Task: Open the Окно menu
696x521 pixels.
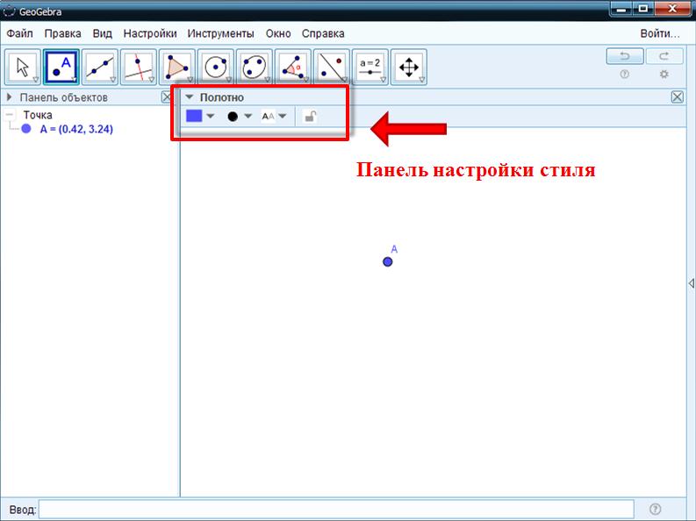Action: click(x=278, y=33)
